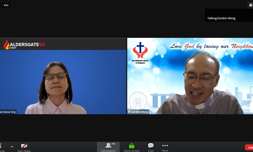Expand audio options arrow beside mute
Viewport: 253px width, 152px height.
point(12,147)
